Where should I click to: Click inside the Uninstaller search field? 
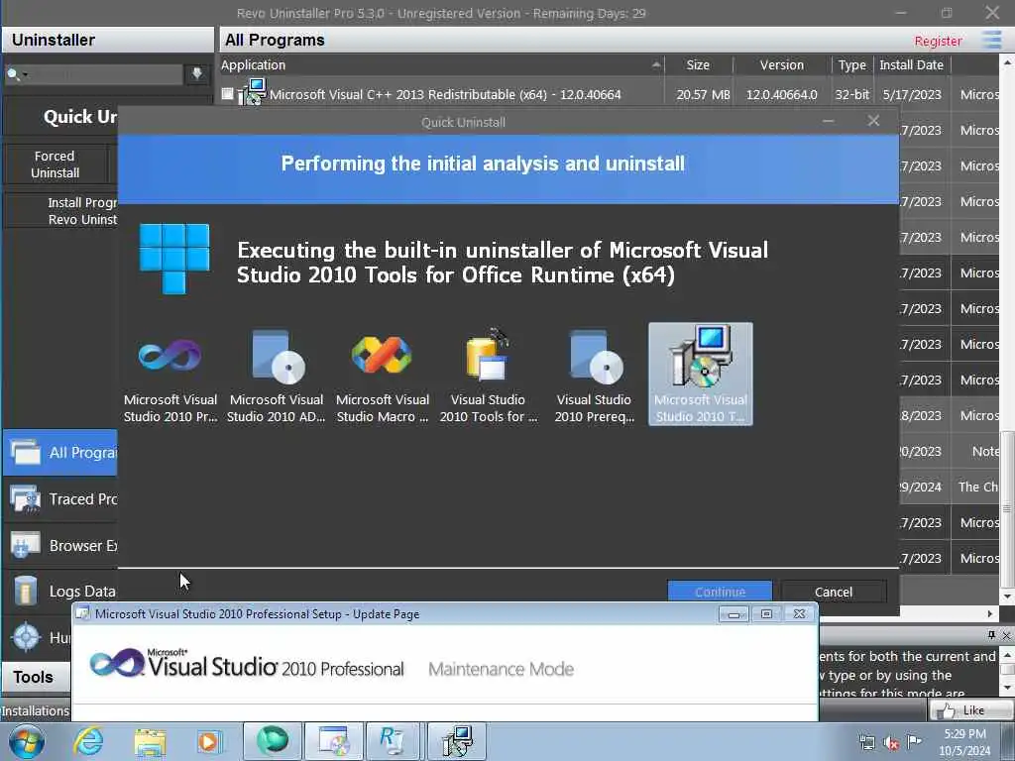105,74
